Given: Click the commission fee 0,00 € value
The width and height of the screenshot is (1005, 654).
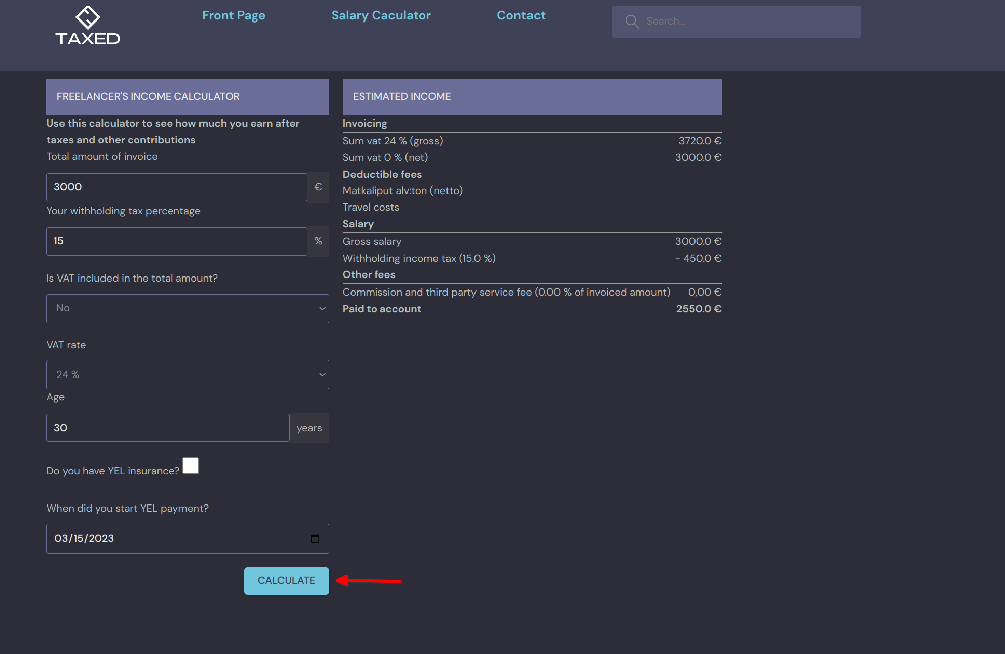Looking at the screenshot, I should point(705,292).
